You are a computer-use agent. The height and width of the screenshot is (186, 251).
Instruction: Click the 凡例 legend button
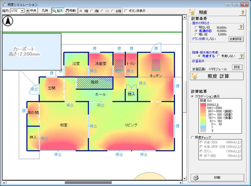coord(44,10)
